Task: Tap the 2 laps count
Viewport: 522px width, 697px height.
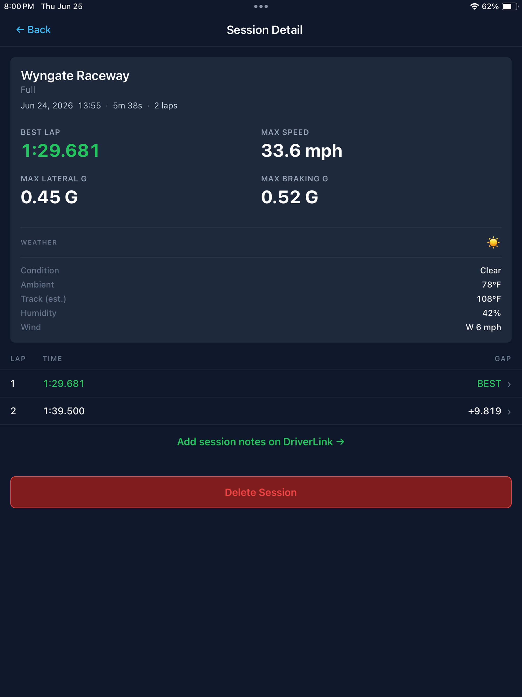Action: tap(166, 106)
